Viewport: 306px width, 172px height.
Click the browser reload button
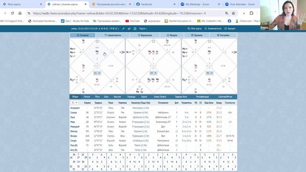[12, 13]
